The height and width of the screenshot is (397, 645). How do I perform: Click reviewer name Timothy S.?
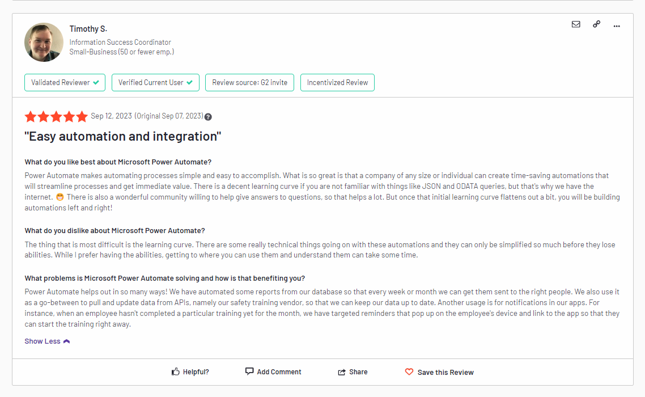pos(88,29)
